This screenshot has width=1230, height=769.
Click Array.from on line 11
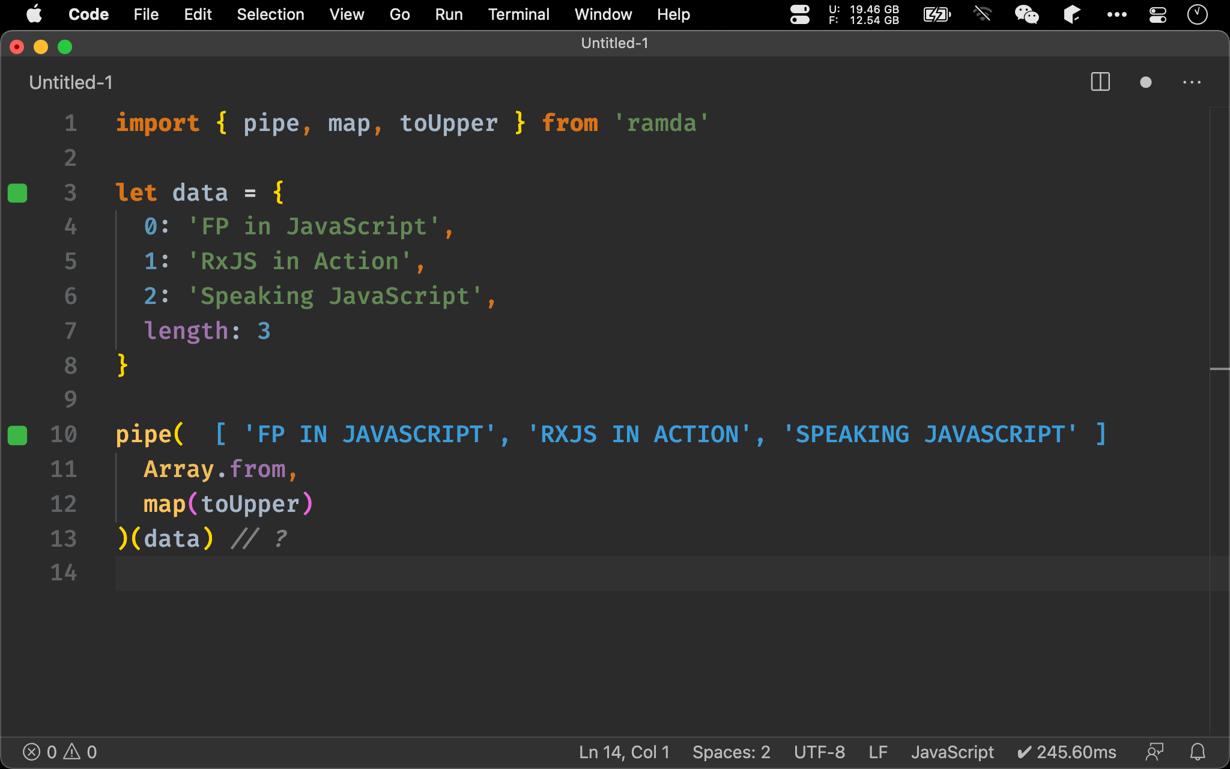point(214,469)
